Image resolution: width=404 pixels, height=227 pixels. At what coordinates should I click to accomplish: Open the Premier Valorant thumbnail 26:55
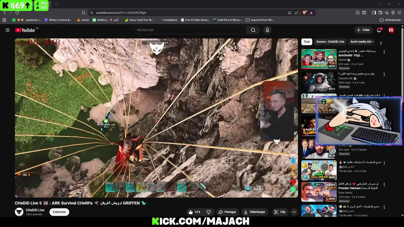point(319,192)
